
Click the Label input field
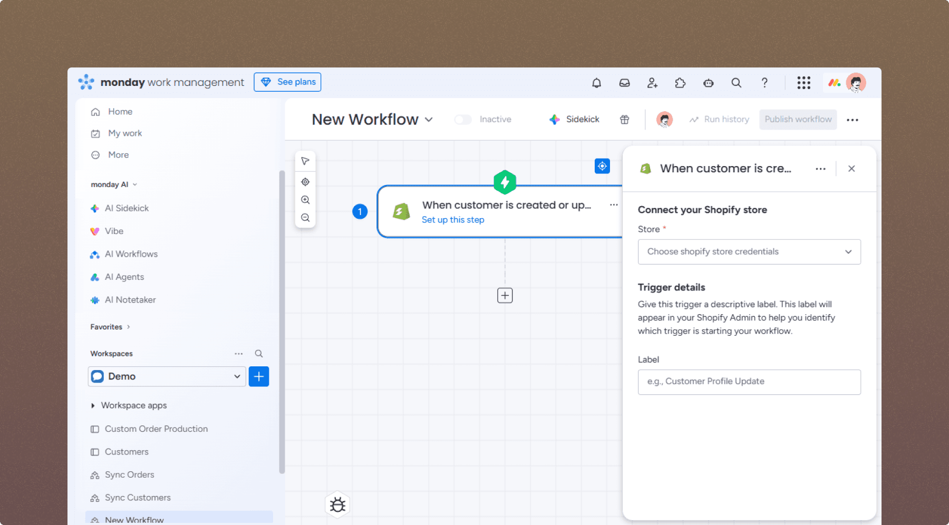[x=749, y=382]
